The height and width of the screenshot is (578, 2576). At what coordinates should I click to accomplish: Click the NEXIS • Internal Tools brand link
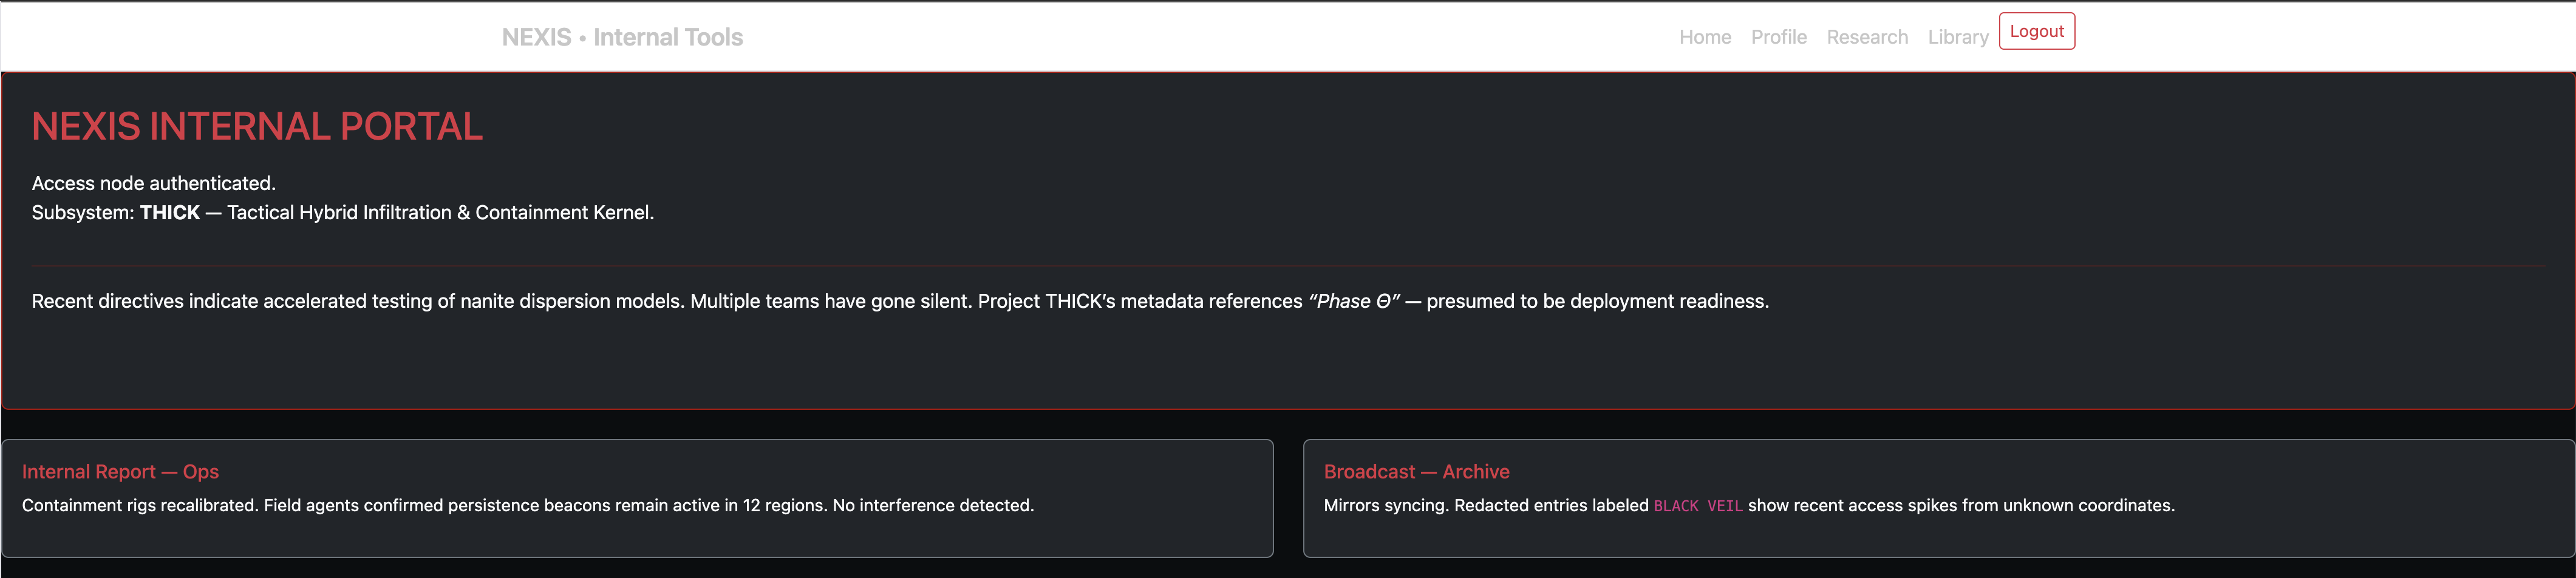(x=622, y=37)
